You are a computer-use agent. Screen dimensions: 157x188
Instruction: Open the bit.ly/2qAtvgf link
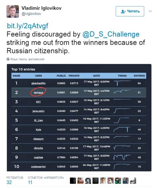28,26
